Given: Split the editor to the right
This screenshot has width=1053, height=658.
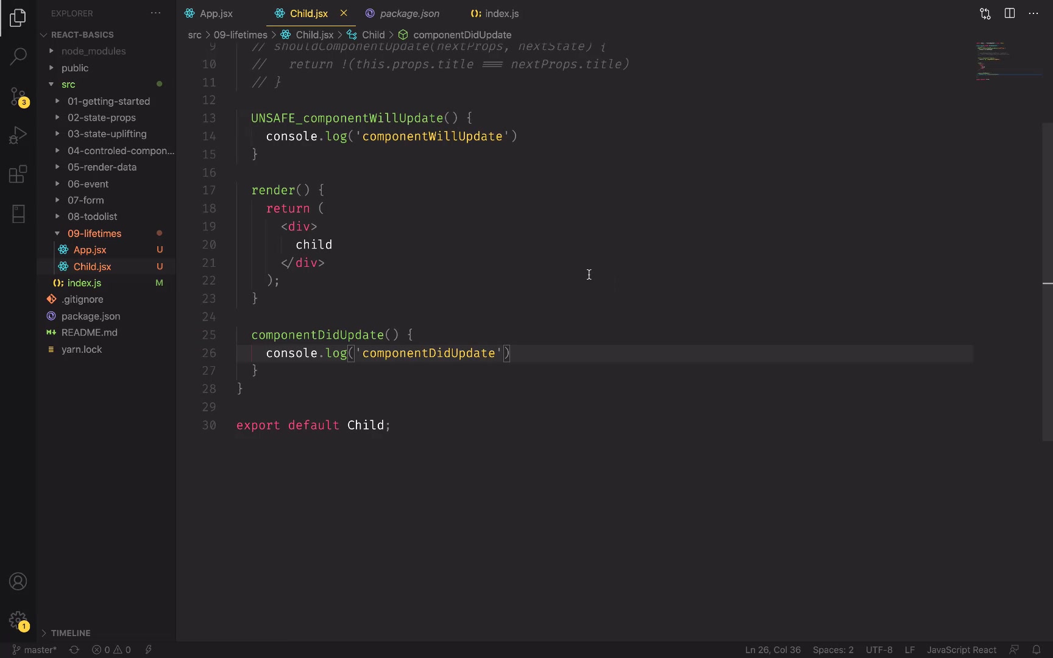Looking at the screenshot, I should point(1010,13).
